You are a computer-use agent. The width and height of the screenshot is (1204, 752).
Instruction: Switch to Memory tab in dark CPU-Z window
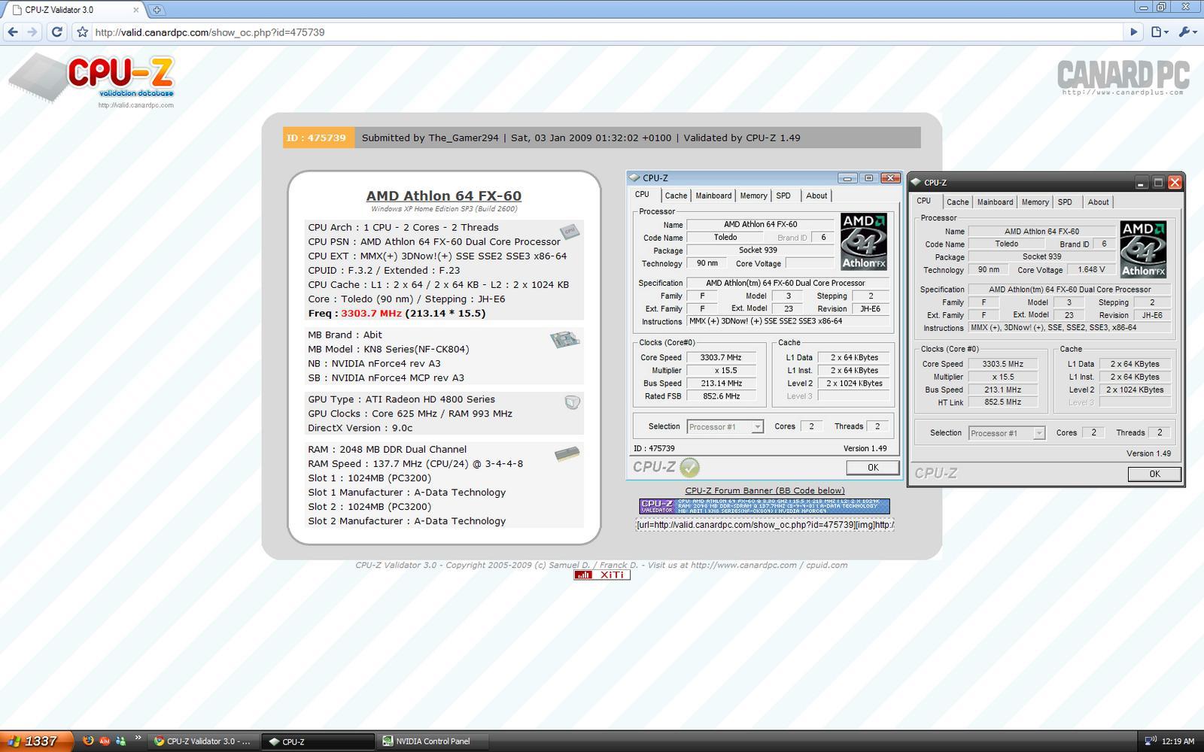tap(1035, 202)
